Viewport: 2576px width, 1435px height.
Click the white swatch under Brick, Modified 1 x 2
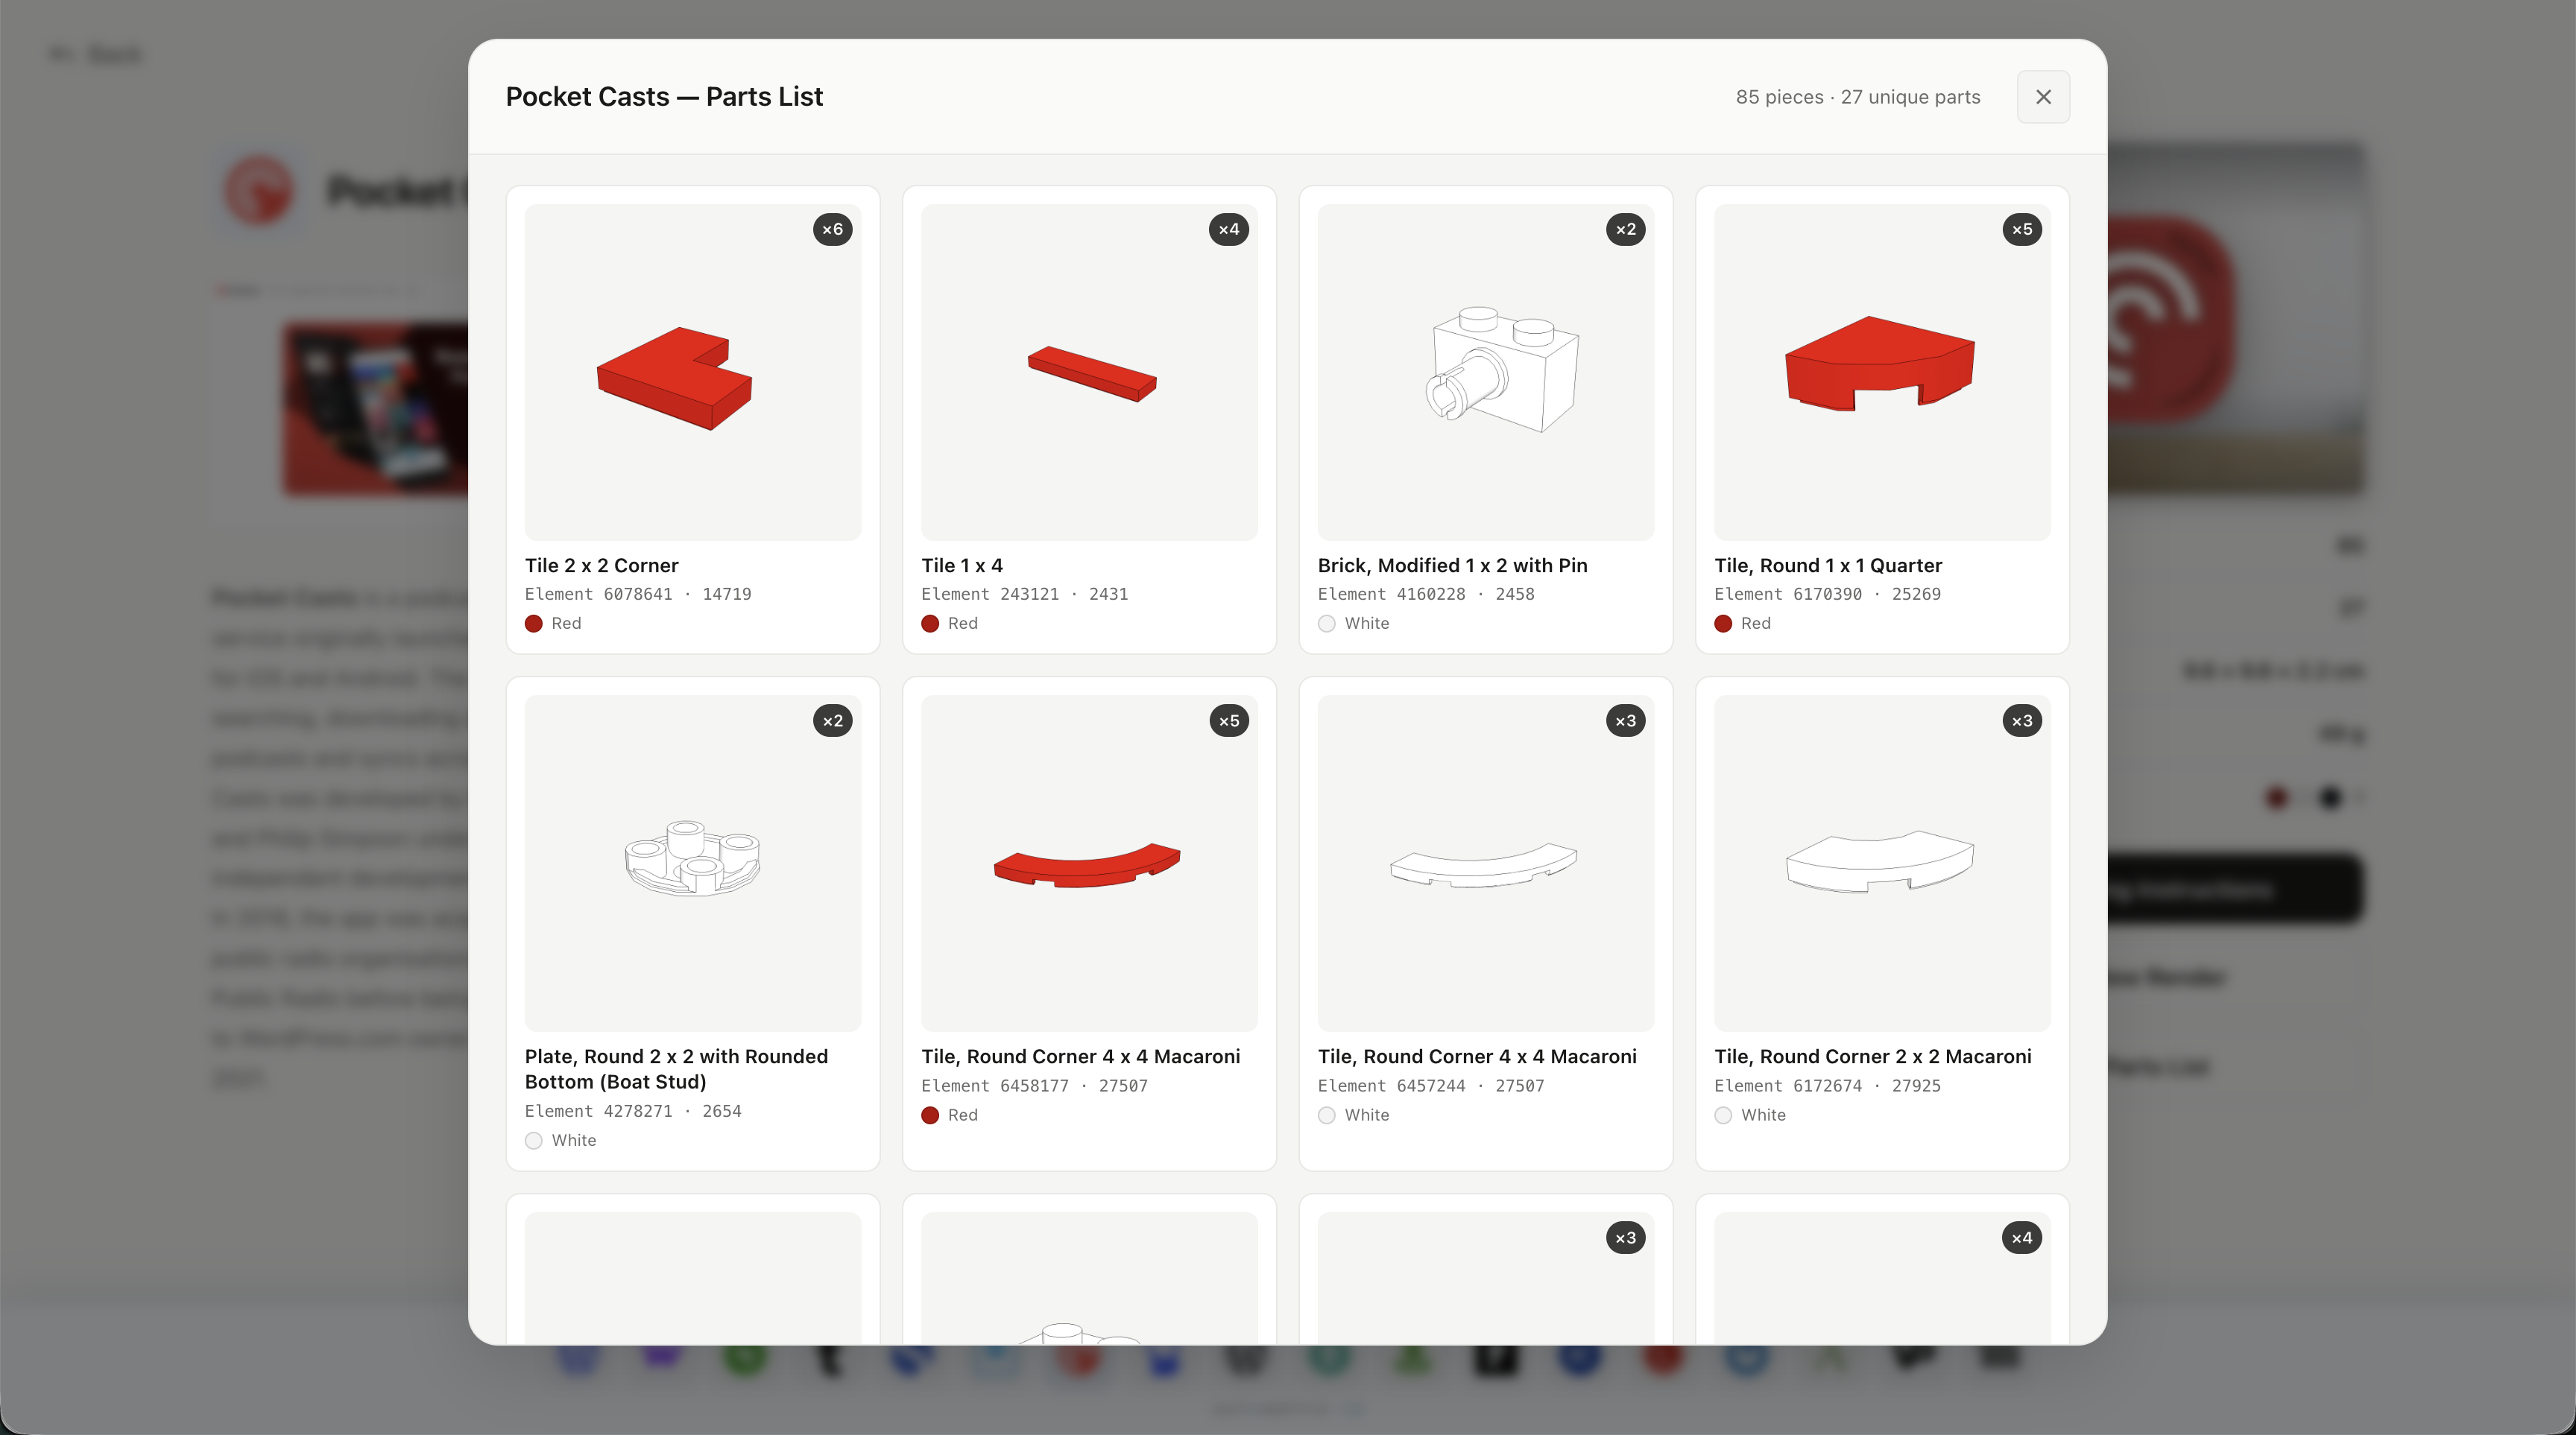[x=1327, y=624]
